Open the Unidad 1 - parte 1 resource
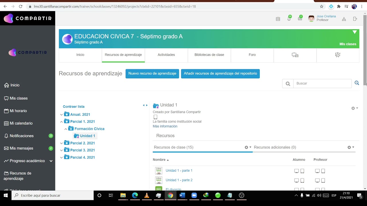The width and height of the screenshot is (367, 206). coord(179,171)
